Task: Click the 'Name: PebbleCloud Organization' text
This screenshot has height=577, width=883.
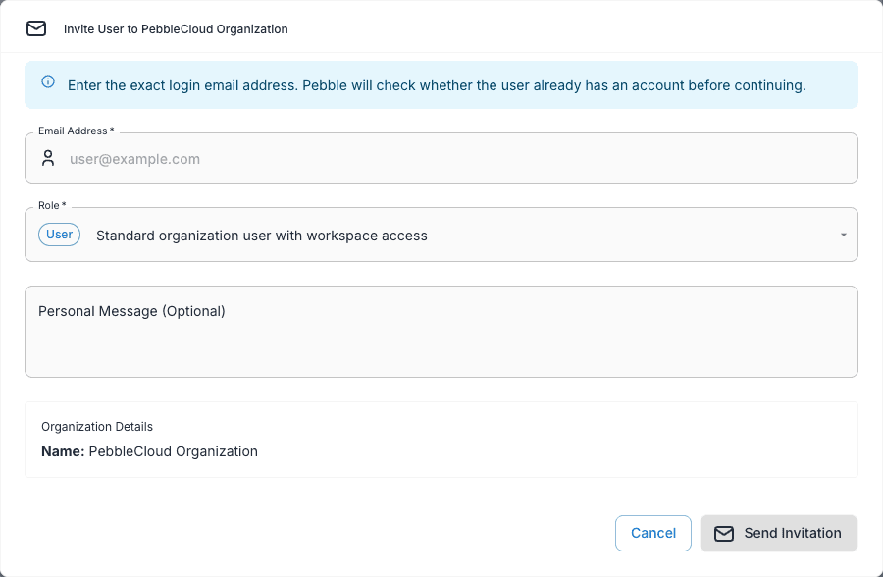Action: pos(149,451)
